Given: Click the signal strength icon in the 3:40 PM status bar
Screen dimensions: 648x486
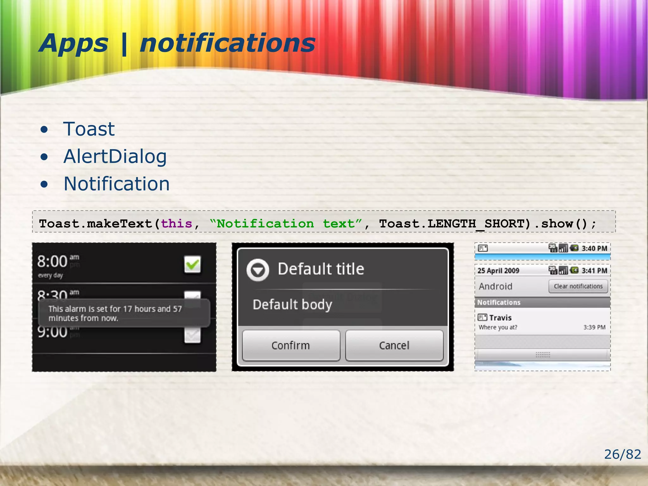Looking at the screenshot, I should pos(564,248).
